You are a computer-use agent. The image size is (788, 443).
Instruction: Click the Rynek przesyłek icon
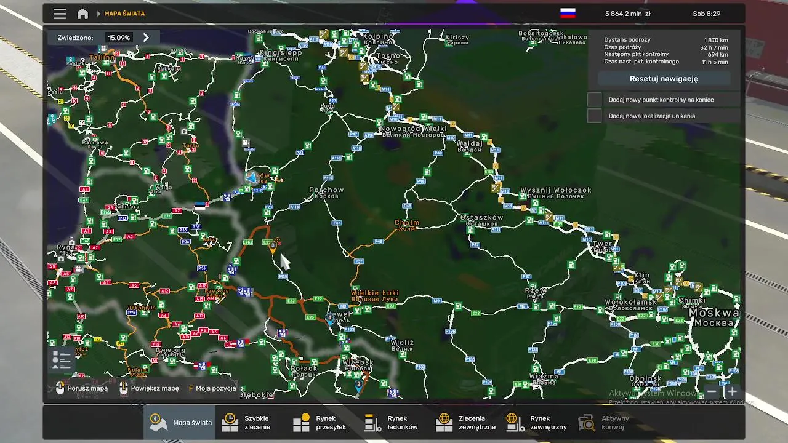pyautogui.click(x=301, y=423)
